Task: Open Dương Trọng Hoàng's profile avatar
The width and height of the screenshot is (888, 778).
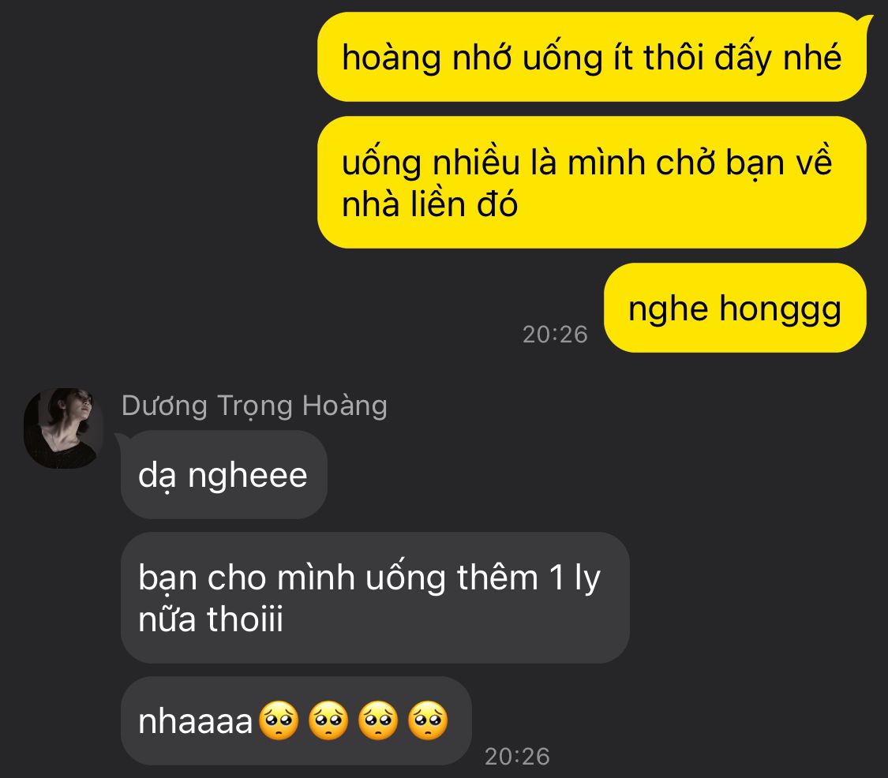Action: tap(63, 428)
